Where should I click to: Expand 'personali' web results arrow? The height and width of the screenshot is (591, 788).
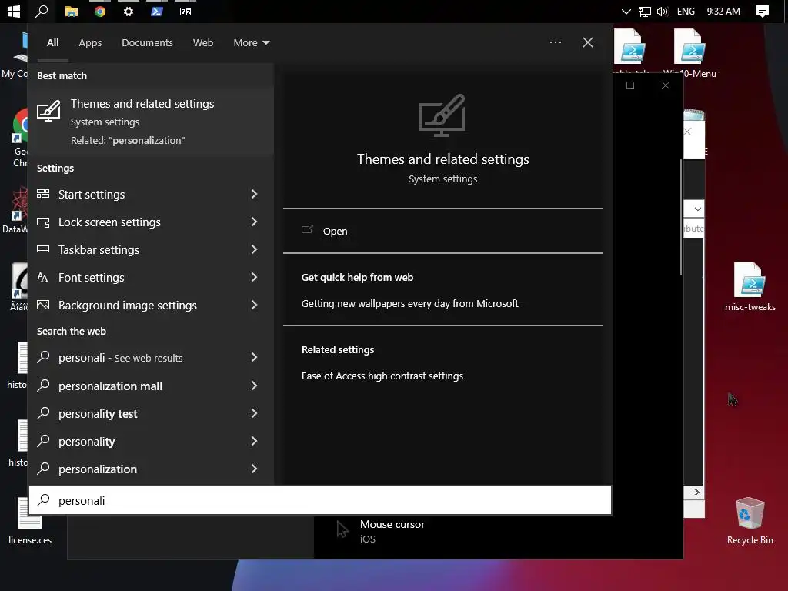click(254, 357)
